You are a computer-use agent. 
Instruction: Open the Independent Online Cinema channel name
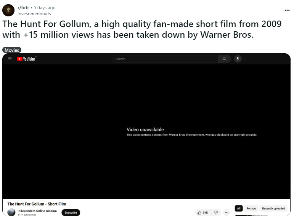pyautogui.click(x=37, y=211)
